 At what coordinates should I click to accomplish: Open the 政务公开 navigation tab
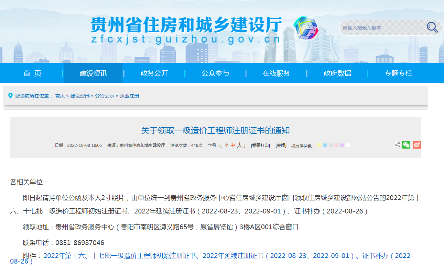154,73
